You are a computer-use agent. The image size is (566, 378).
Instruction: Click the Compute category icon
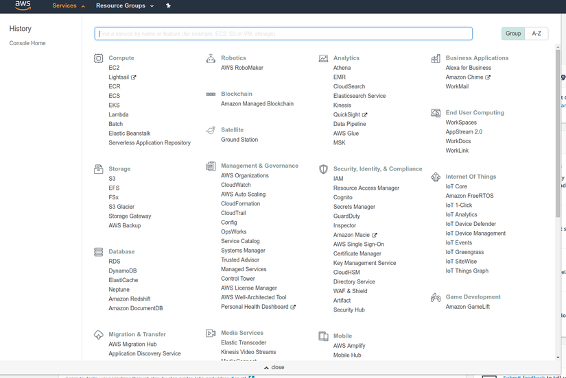click(x=99, y=58)
